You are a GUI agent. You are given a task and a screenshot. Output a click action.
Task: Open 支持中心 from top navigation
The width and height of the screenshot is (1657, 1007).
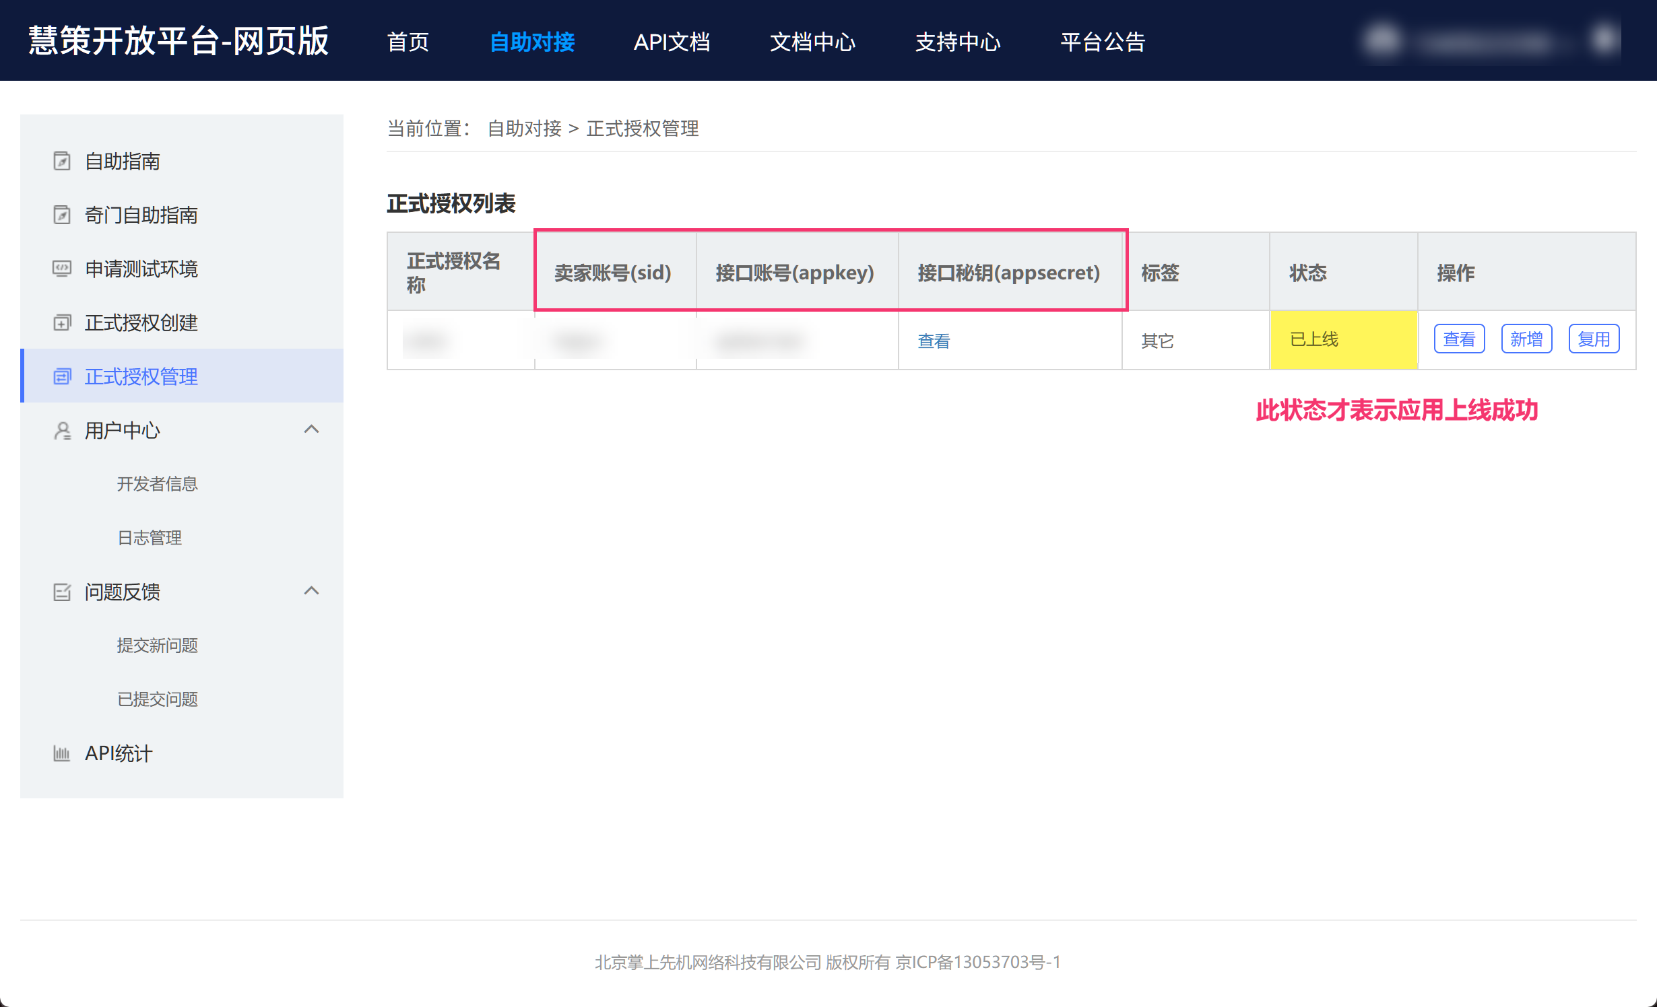[x=958, y=42]
